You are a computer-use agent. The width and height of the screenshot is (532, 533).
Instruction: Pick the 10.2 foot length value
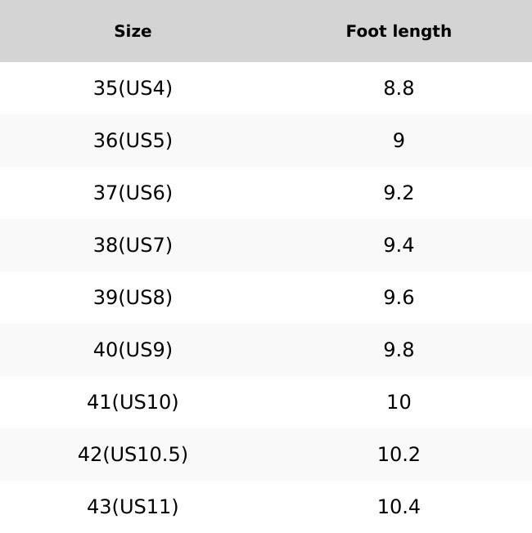[x=399, y=455]
